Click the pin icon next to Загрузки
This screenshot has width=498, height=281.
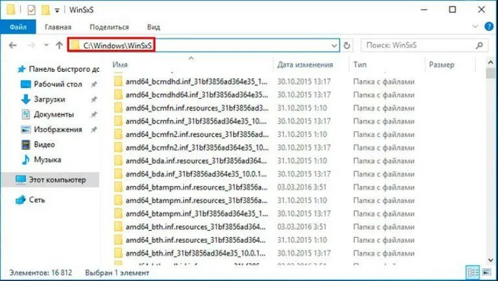coord(94,99)
